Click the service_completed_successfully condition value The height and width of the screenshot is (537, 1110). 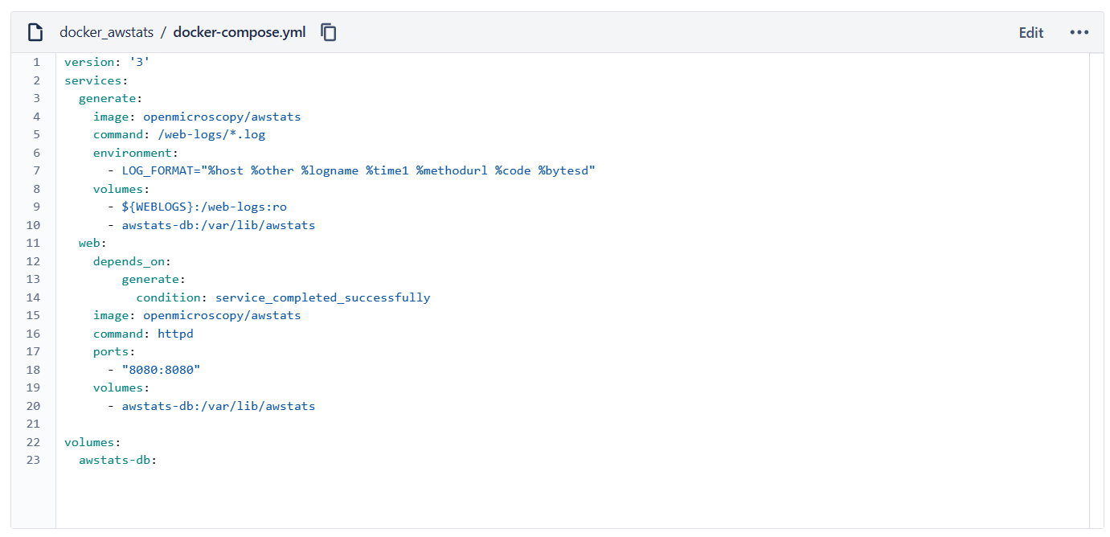(x=322, y=297)
